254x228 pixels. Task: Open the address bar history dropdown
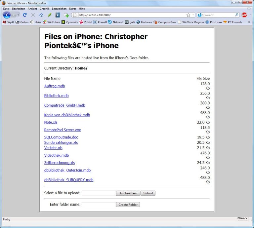193,15
